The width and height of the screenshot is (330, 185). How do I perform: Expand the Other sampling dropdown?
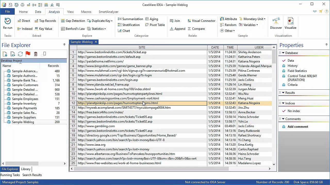point(227,31)
